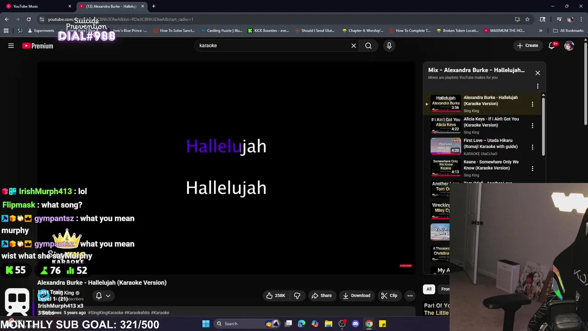The image size is (588, 331).
Task: Open Sticky Notes from taskbar
Action: [382, 324]
